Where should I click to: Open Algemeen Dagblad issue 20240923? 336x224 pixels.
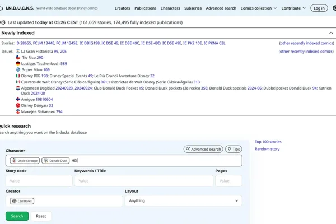click(64, 88)
